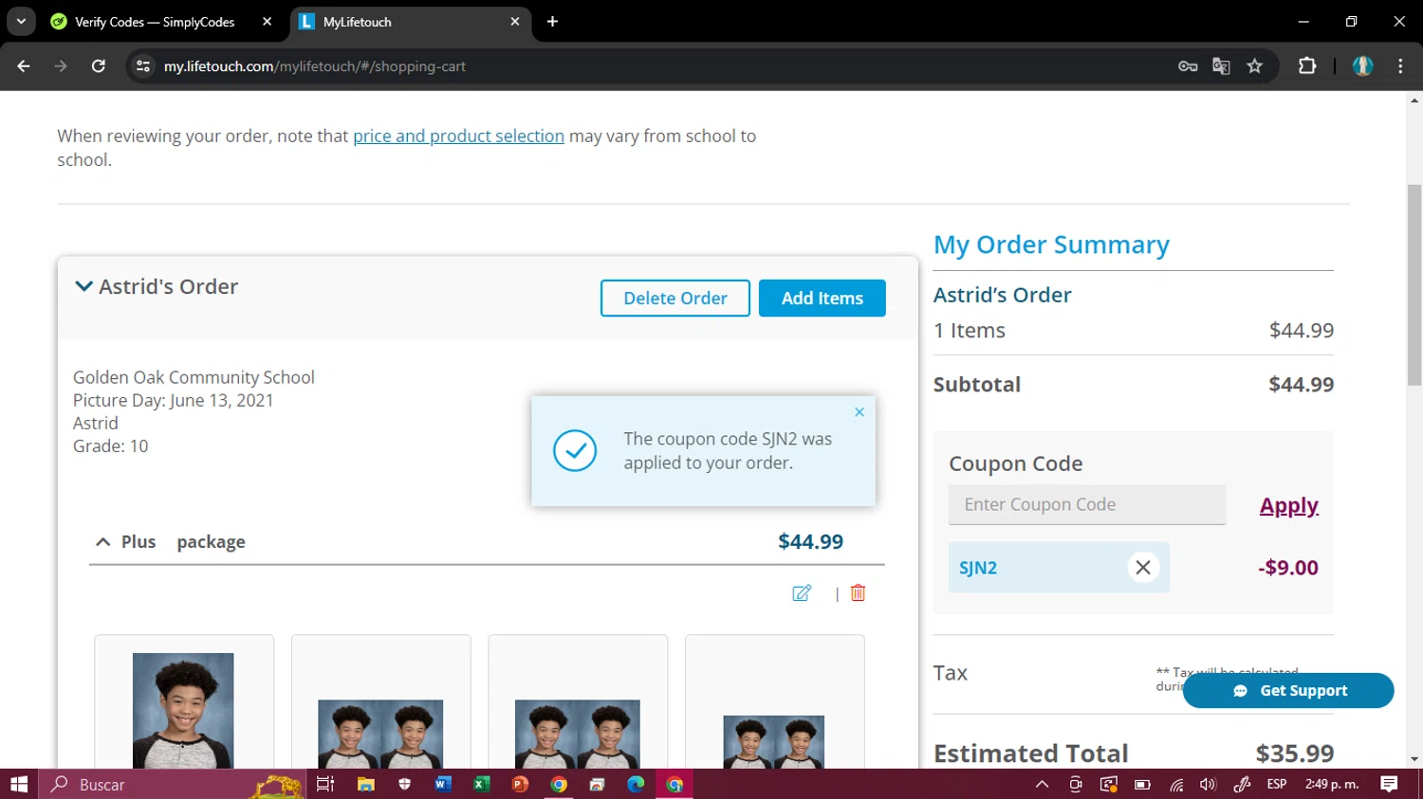Click the Add Items button

tap(822, 298)
